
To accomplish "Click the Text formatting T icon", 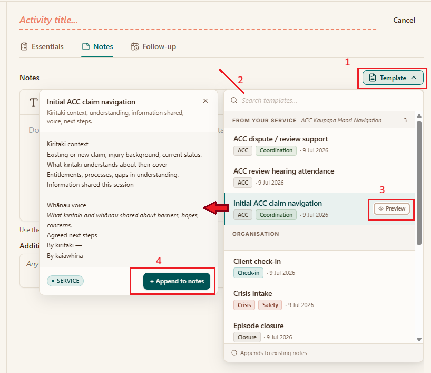I will pos(34,102).
